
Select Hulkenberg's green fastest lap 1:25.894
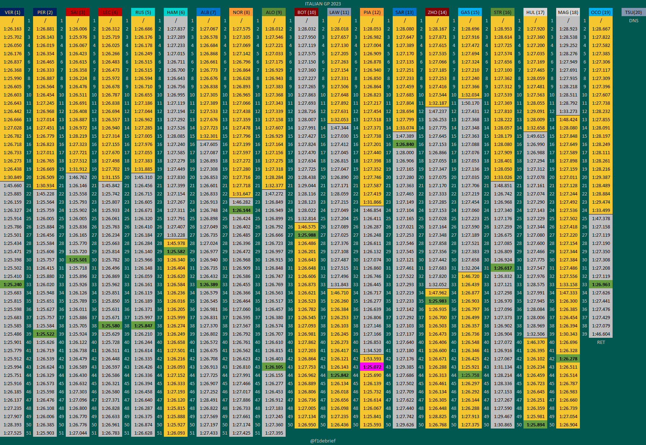coord(536,425)
